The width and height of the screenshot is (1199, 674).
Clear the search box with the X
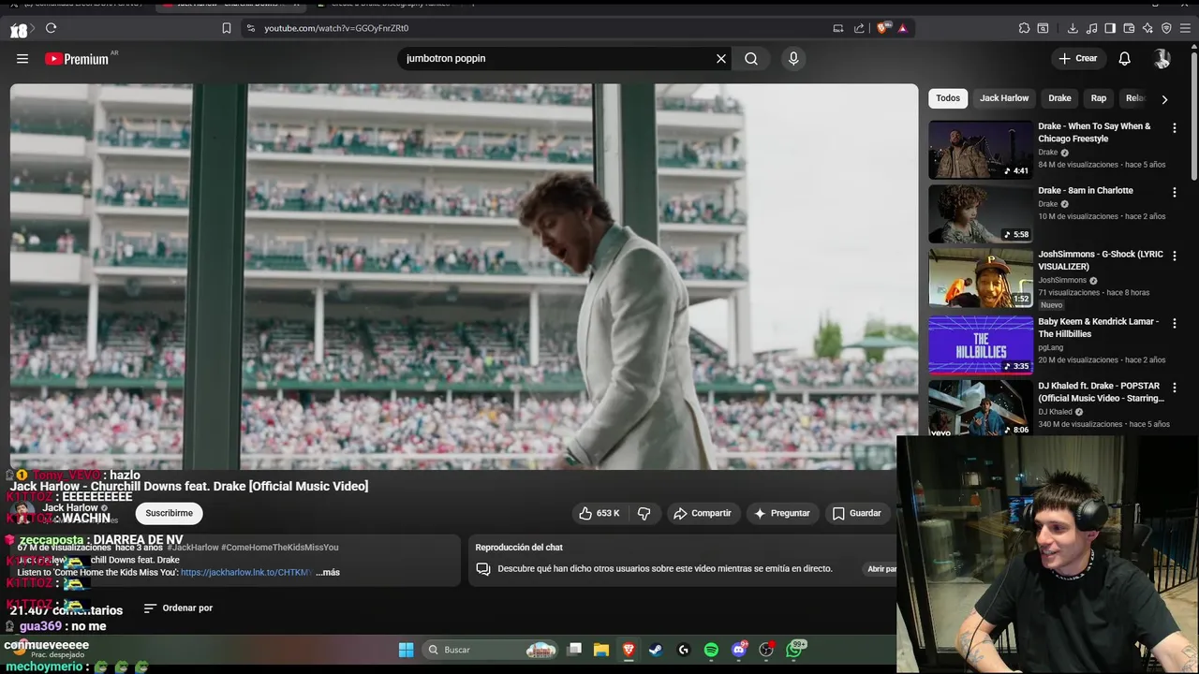(x=721, y=58)
